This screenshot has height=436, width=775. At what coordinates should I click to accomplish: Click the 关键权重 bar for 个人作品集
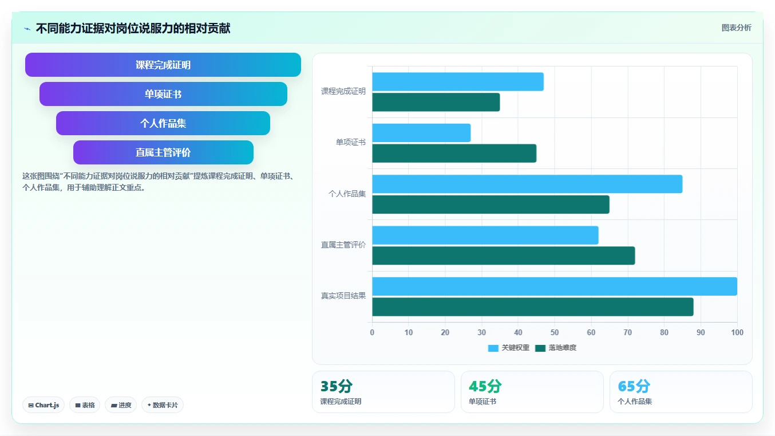527,184
